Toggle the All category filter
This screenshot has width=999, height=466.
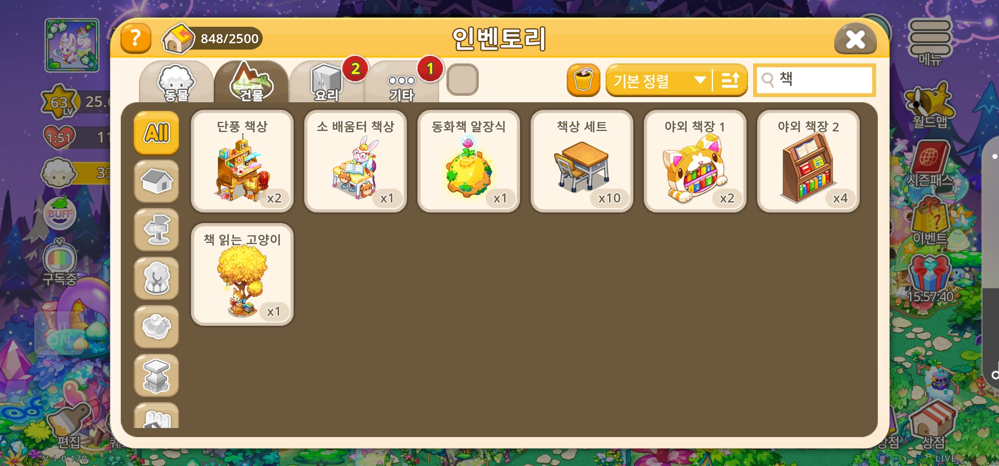pos(157,133)
